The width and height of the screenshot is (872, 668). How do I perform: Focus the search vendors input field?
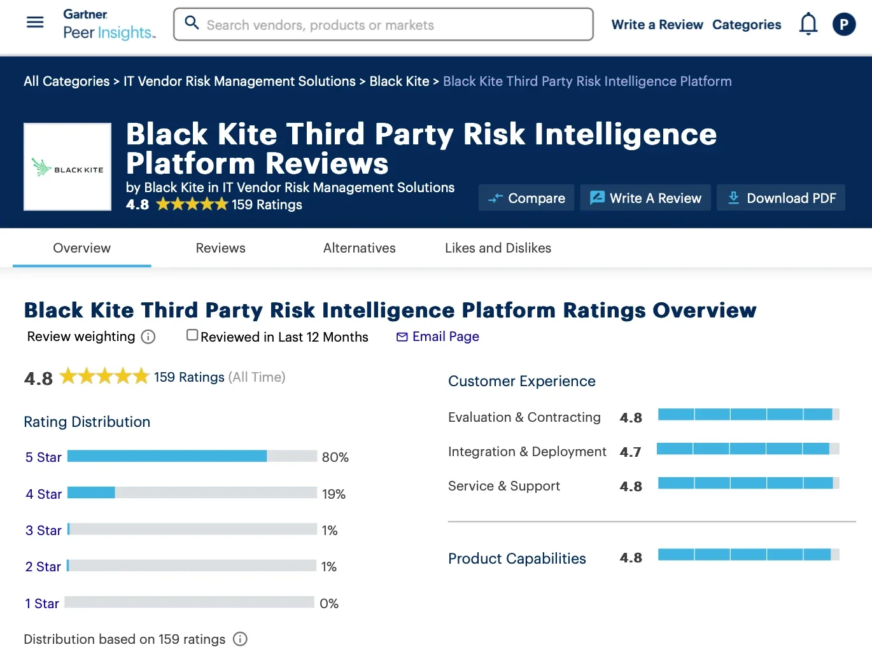click(383, 24)
